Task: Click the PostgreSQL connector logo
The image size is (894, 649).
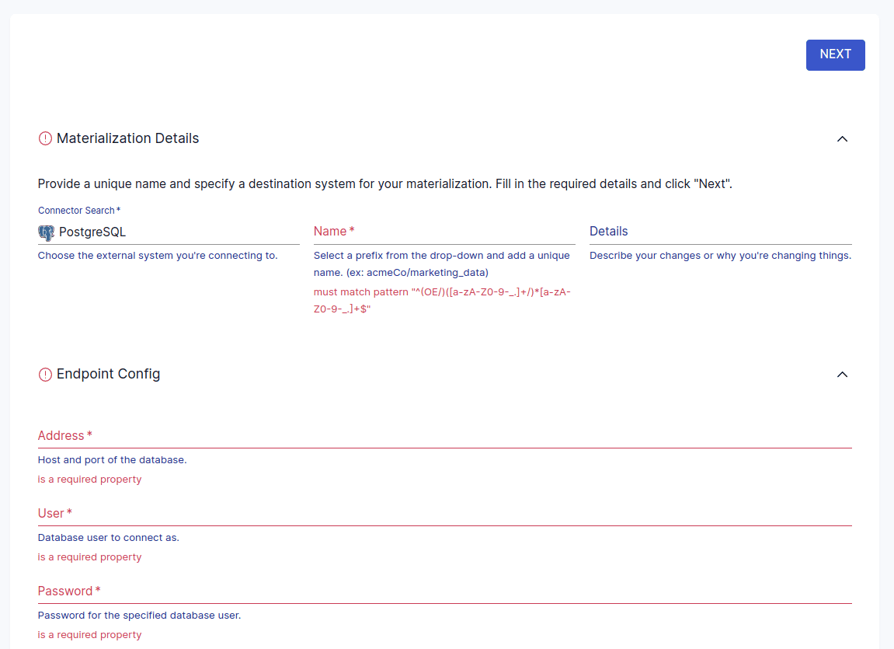Action: pos(46,232)
